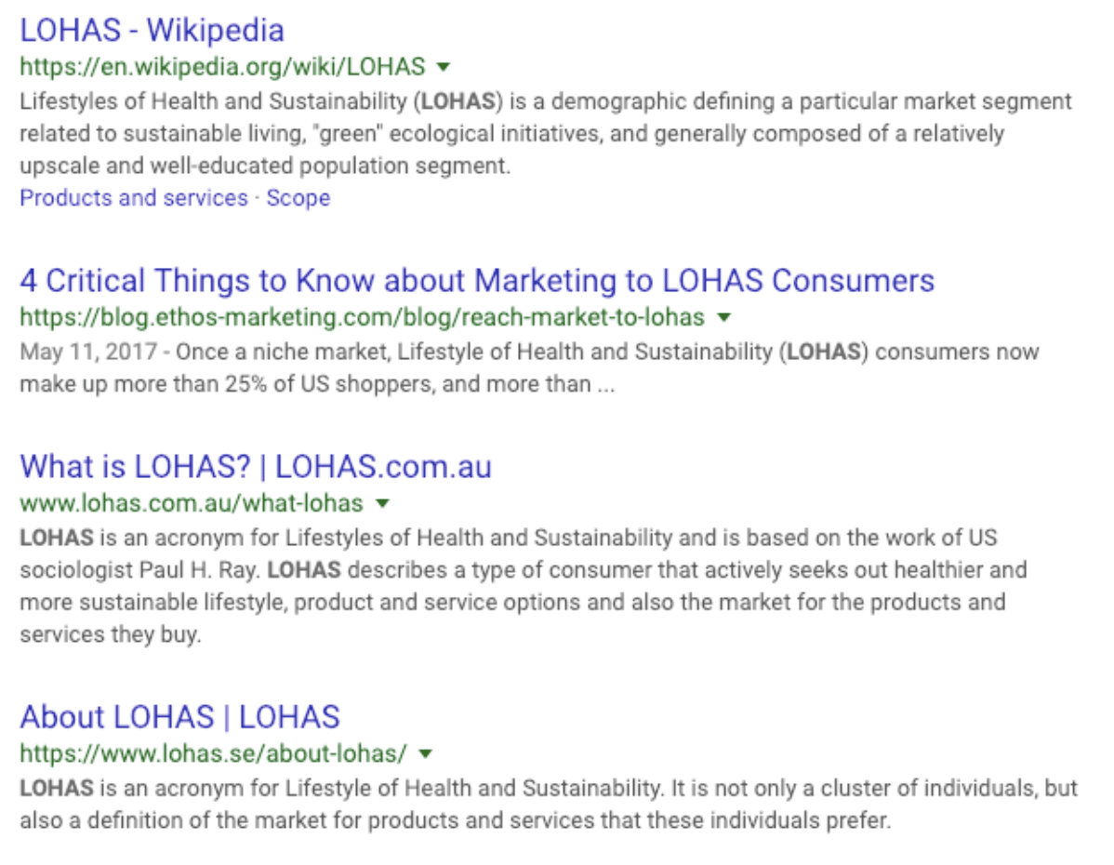The image size is (1114, 865).
Task: Open the LOHAS - Wikipedia result title
Action: (x=153, y=31)
